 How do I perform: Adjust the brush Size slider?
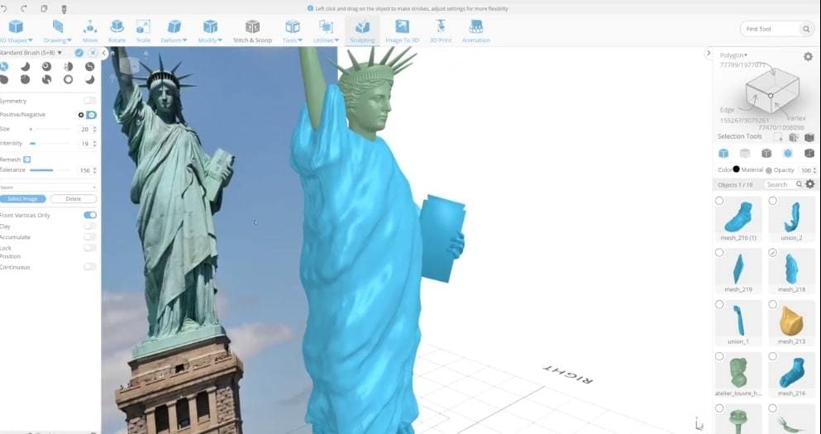tap(50, 129)
